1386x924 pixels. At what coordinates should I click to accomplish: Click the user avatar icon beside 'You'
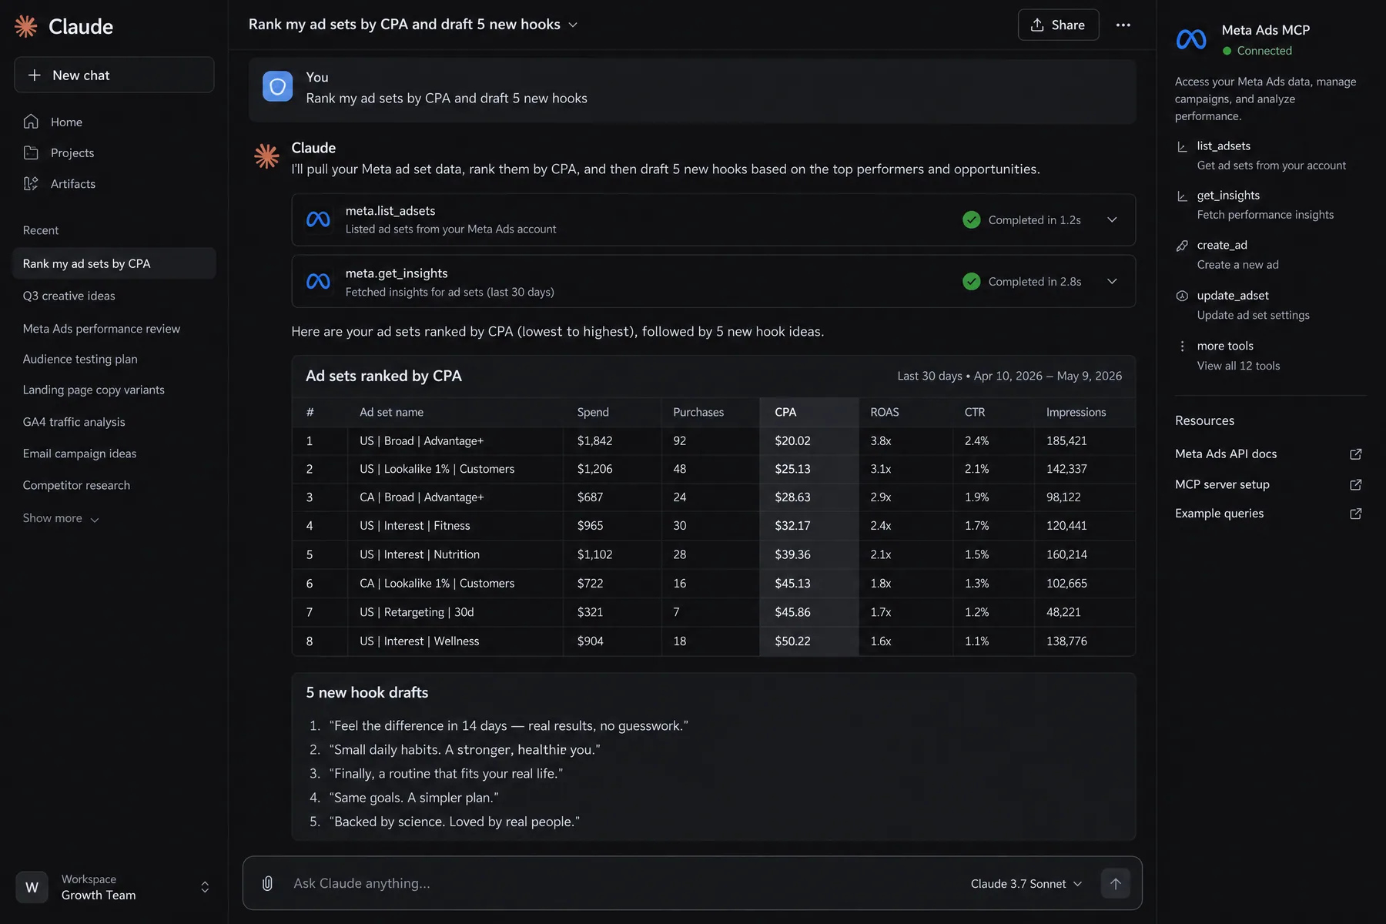point(277,87)
